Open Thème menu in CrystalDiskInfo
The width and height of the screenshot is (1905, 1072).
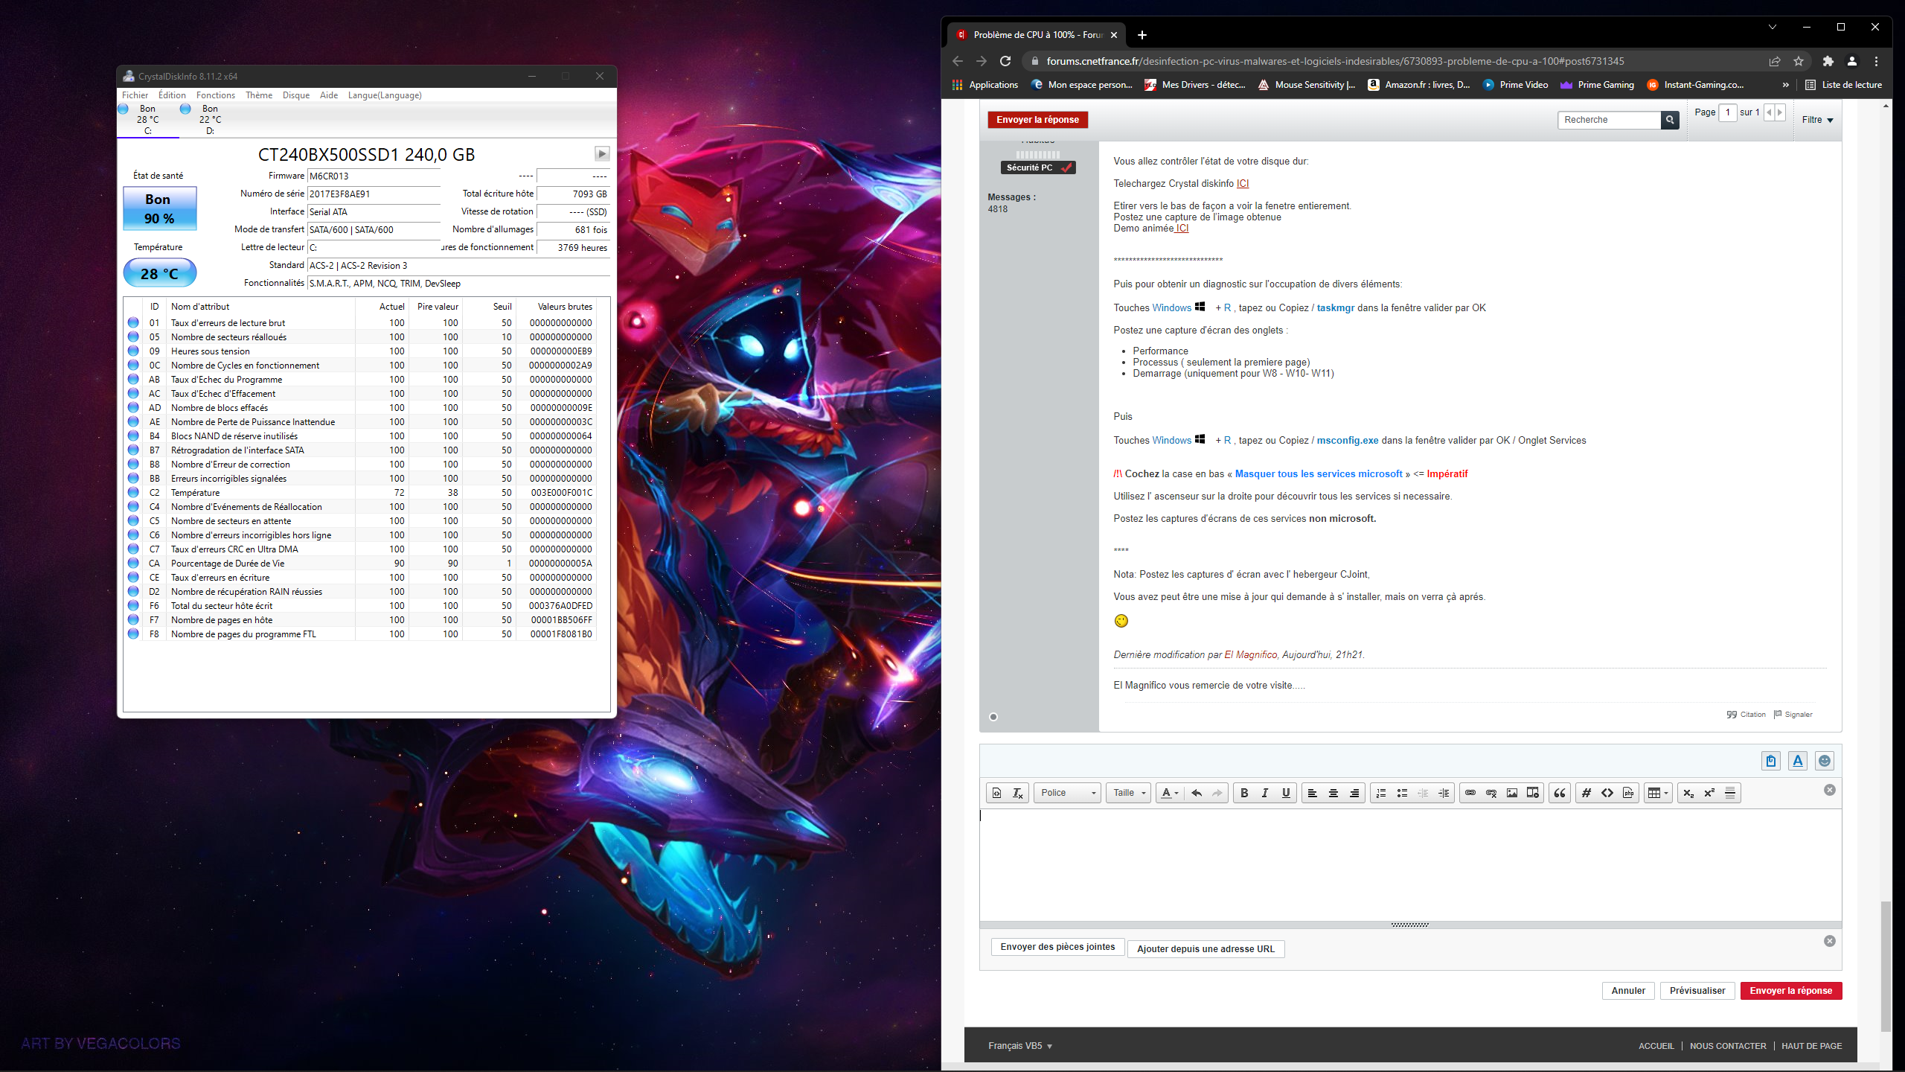259,95
